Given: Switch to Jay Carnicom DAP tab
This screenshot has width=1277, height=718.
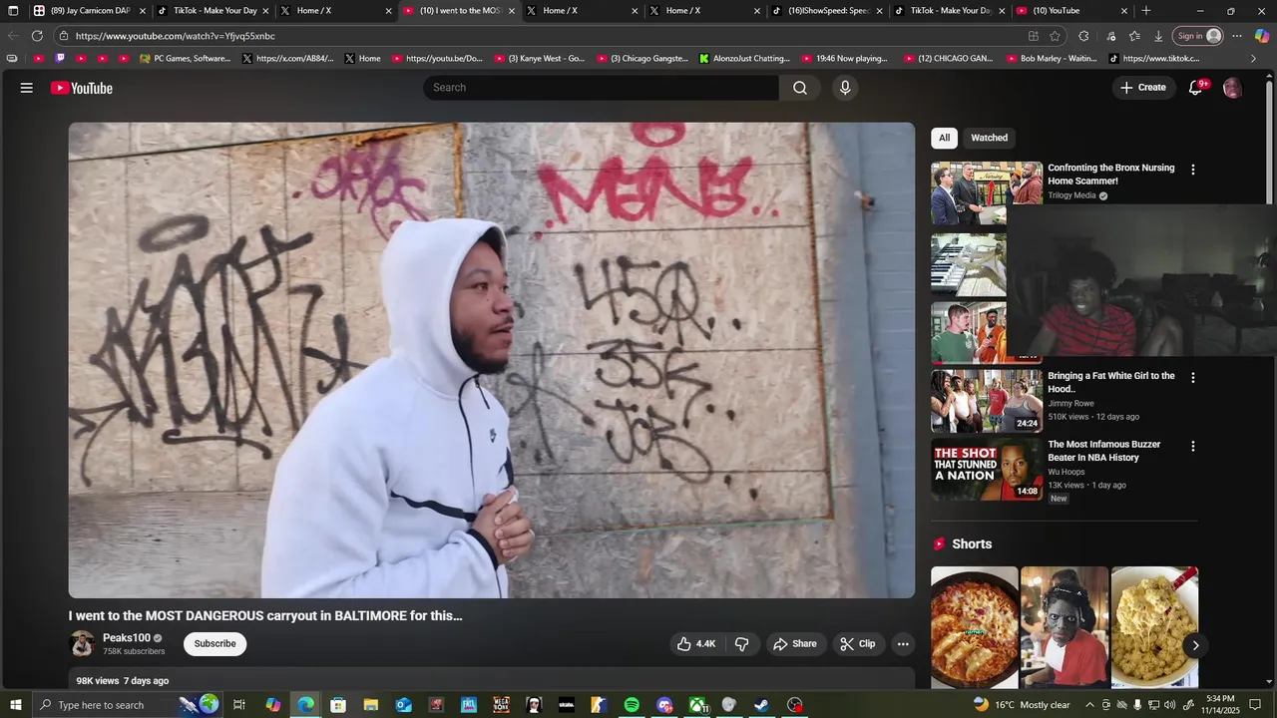Looking at the screenshot, I should point(90,11).
